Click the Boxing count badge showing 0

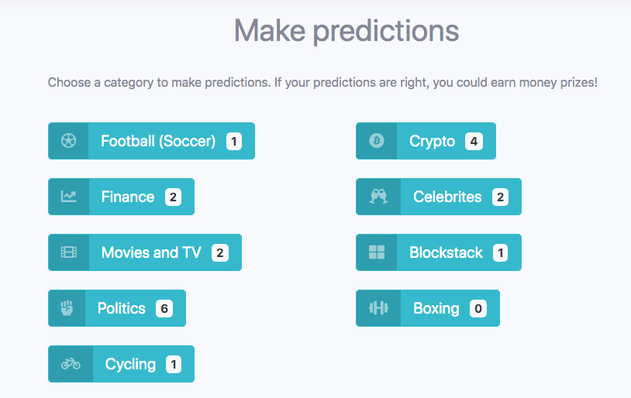click(x=478, y=308)
